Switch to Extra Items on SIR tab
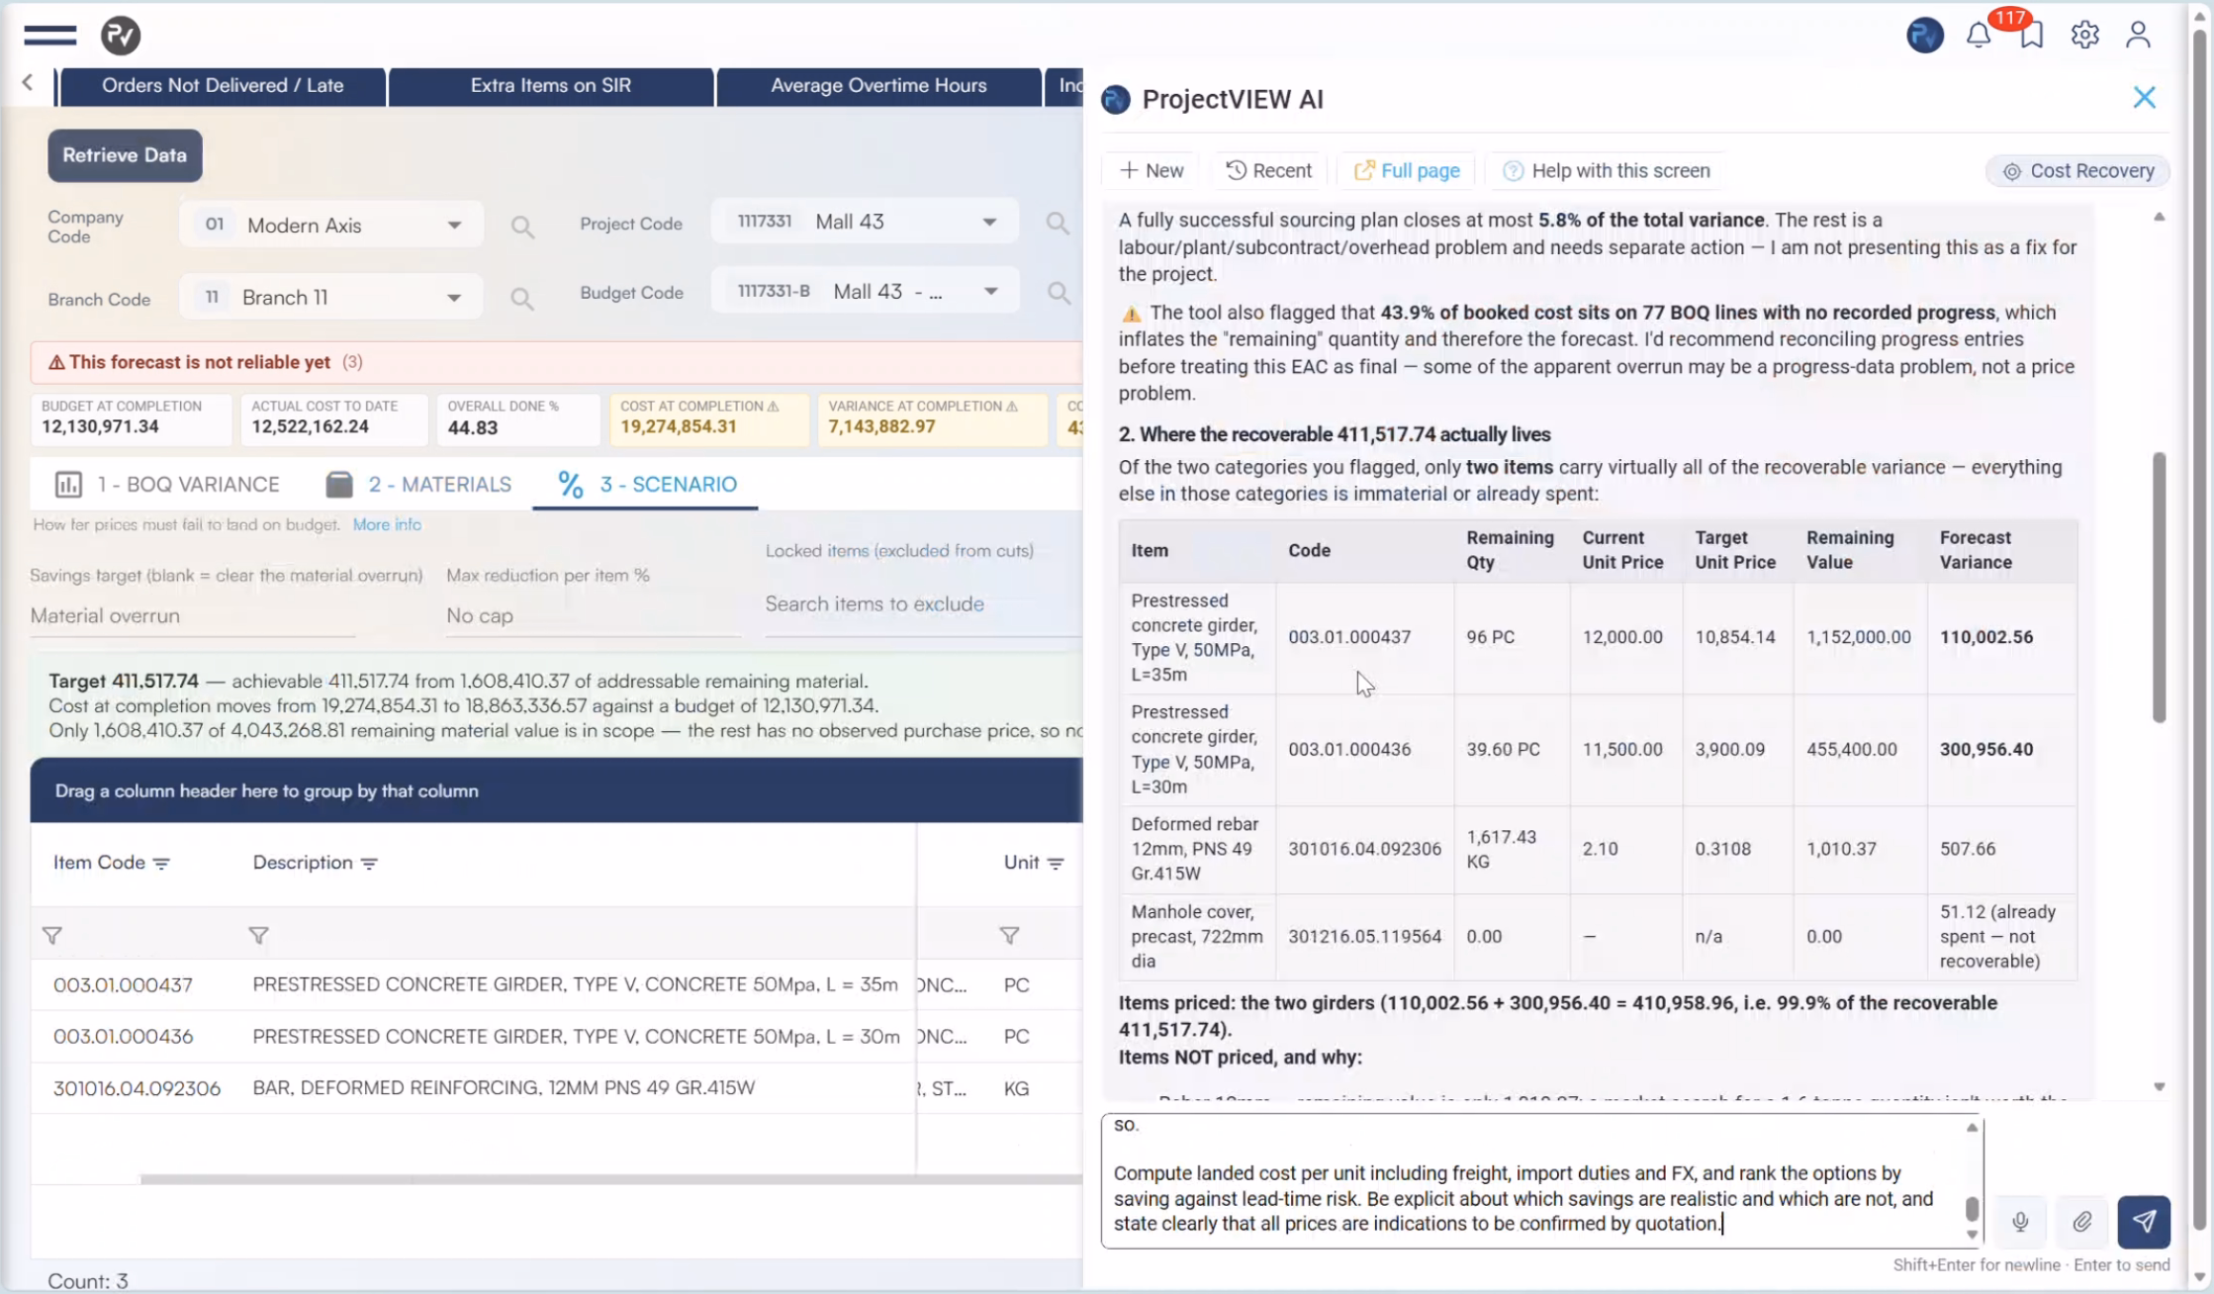Viewport: 2214px width, 1294px height. pyautogui.click(x=550, y=86)
